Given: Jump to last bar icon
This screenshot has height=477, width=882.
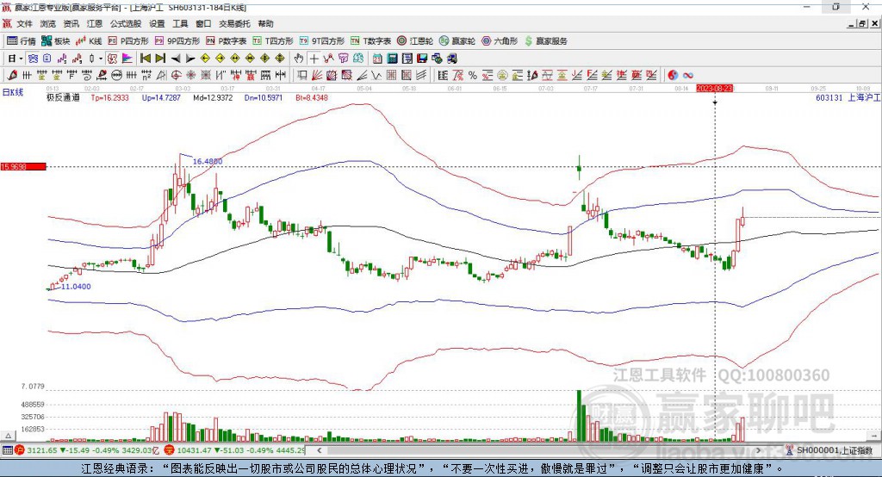Looking at the screenshot, I should coord(160,59).
